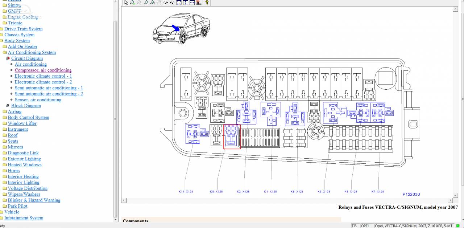Open Electronic climate control - 1 link

pyautogui.click(x=43, y=76)
